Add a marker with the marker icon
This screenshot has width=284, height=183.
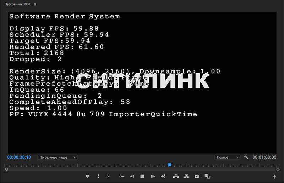(87, 176)
